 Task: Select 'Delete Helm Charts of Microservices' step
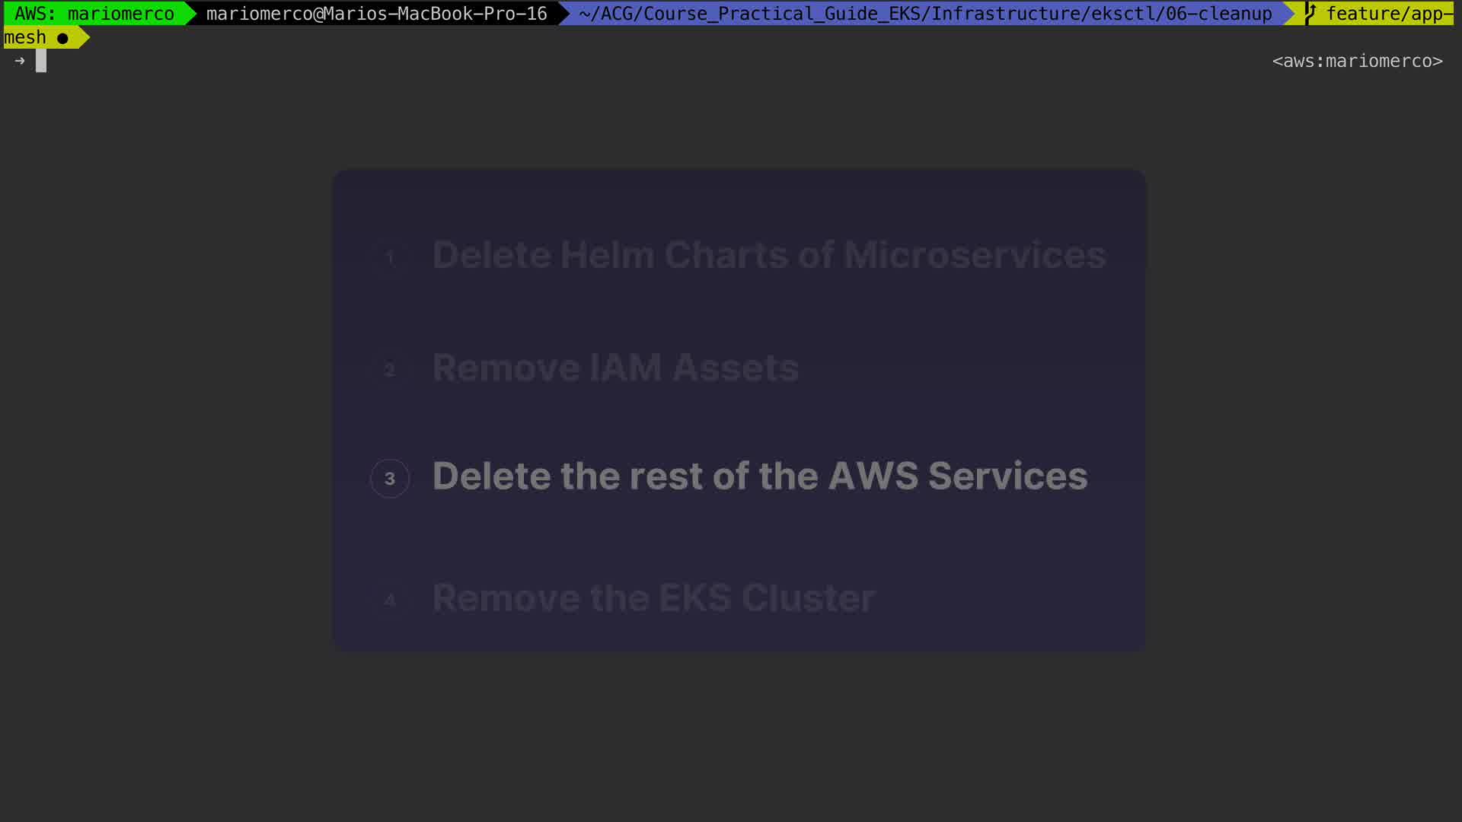pyautogui.click(x=769, y=255)
